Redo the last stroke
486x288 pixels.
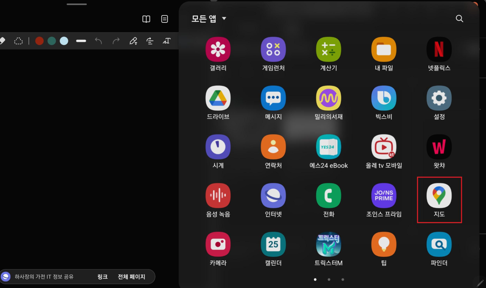[x=116, y=41]
